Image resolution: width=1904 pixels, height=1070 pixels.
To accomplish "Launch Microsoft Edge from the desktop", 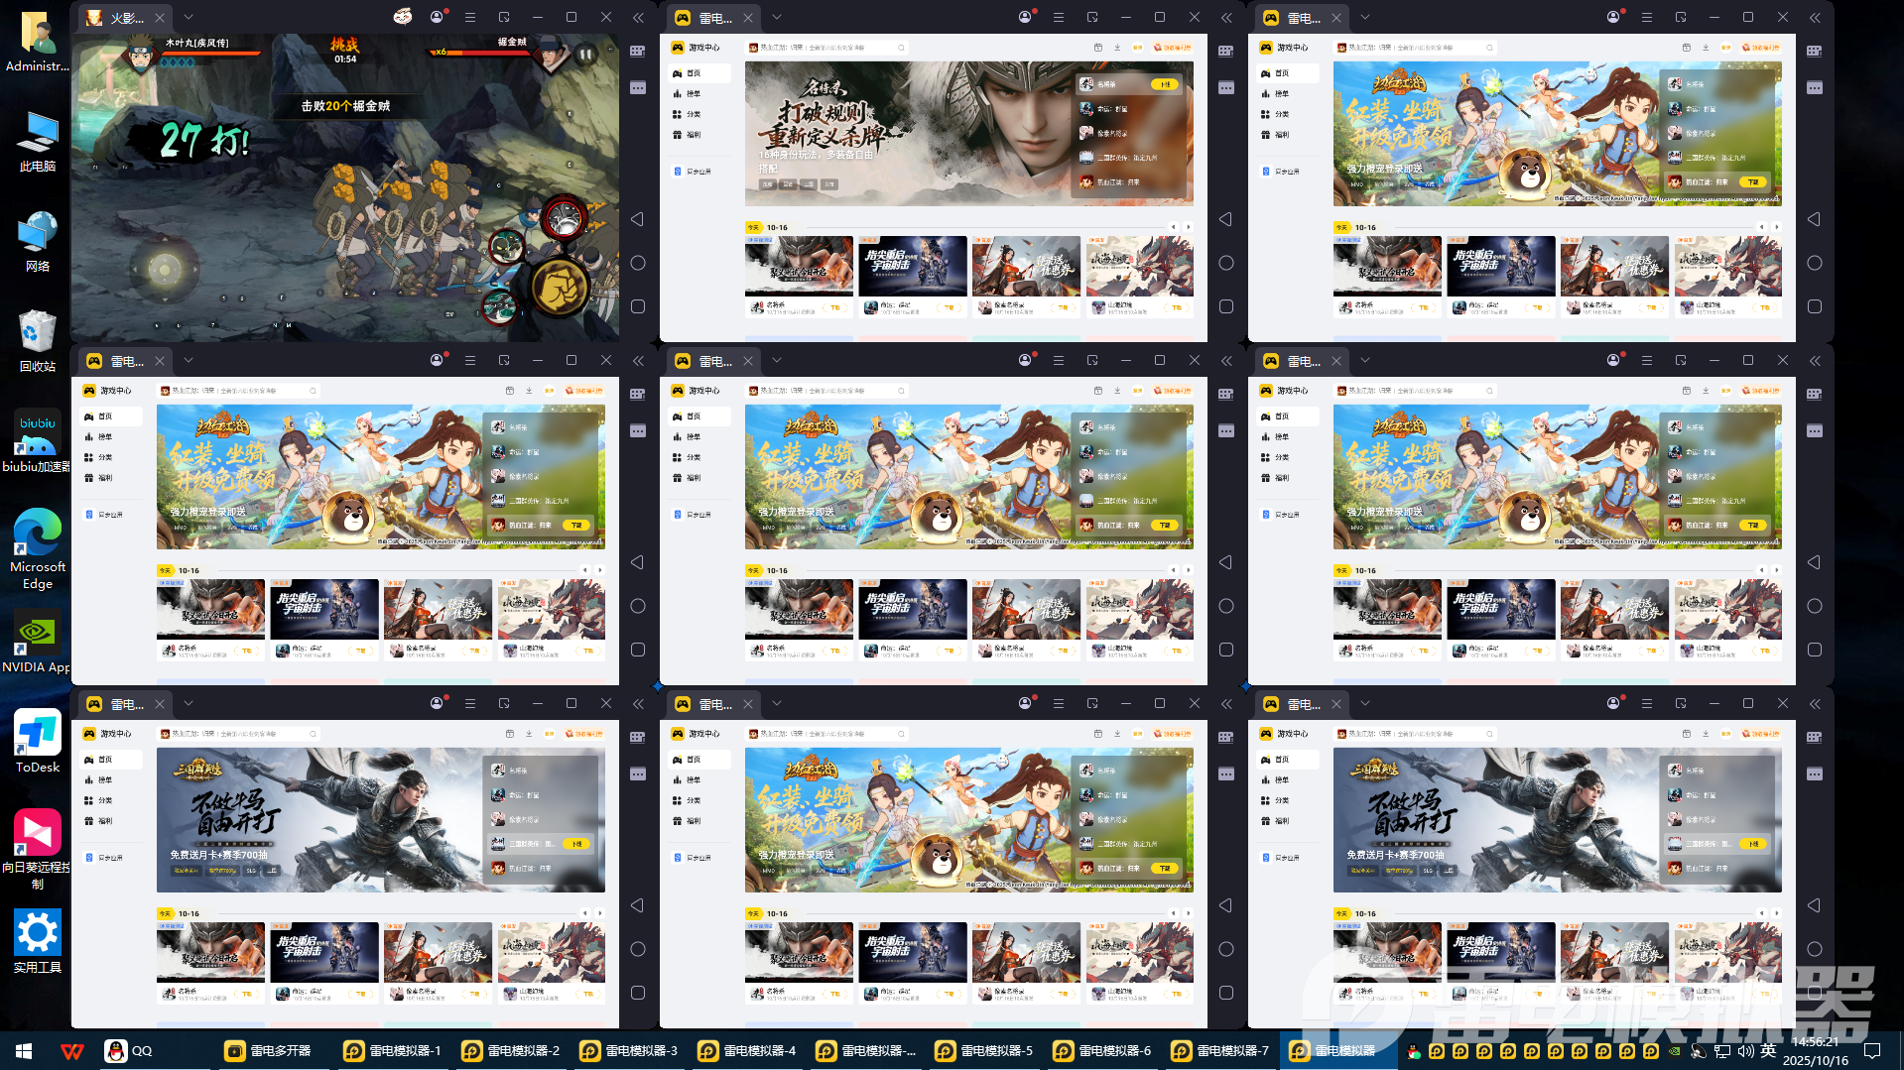I will pos(38,549).
